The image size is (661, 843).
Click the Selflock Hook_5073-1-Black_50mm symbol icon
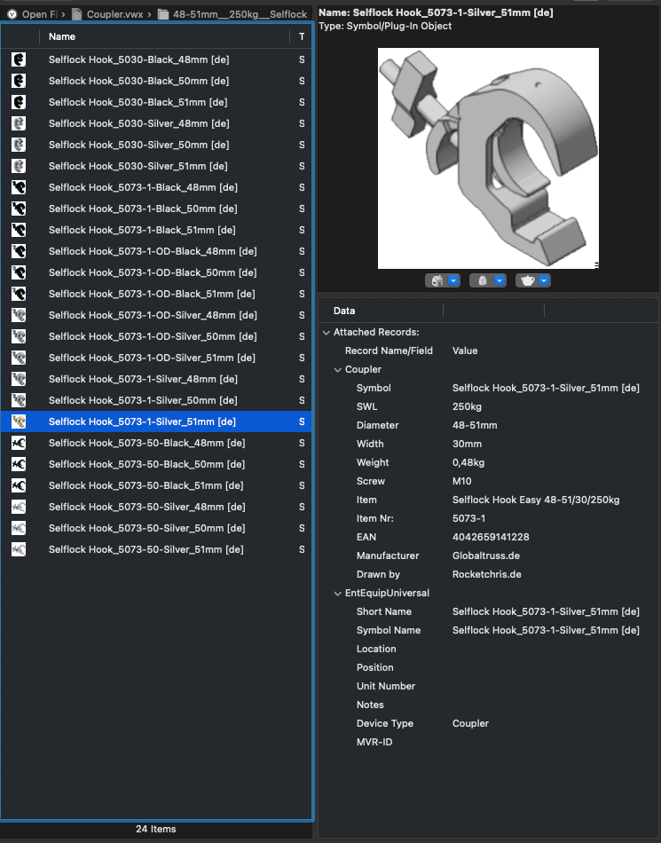tap(19, 209)
